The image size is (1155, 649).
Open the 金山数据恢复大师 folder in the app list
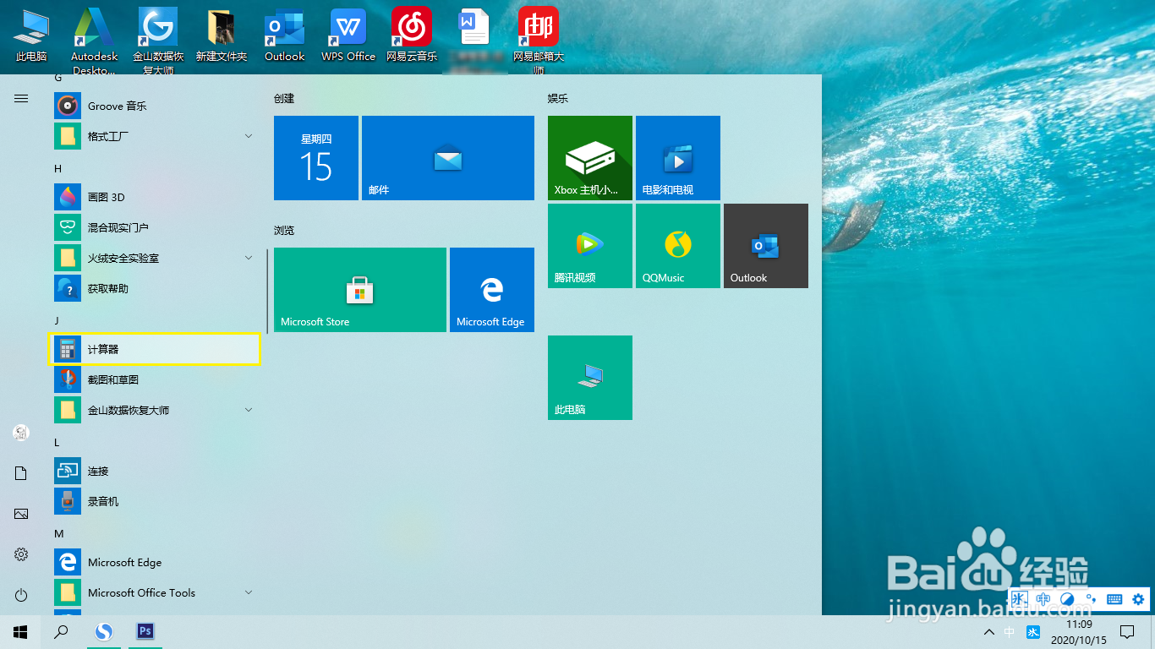(155, 410)
